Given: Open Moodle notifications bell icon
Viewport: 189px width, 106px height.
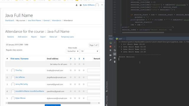Looking at the screenshot, I should click(x=76, y=5).
